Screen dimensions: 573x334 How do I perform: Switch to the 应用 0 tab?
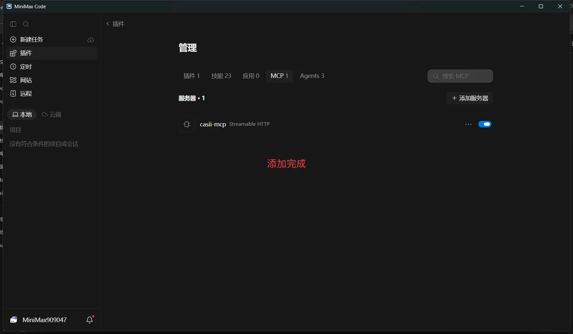[251, 76]
